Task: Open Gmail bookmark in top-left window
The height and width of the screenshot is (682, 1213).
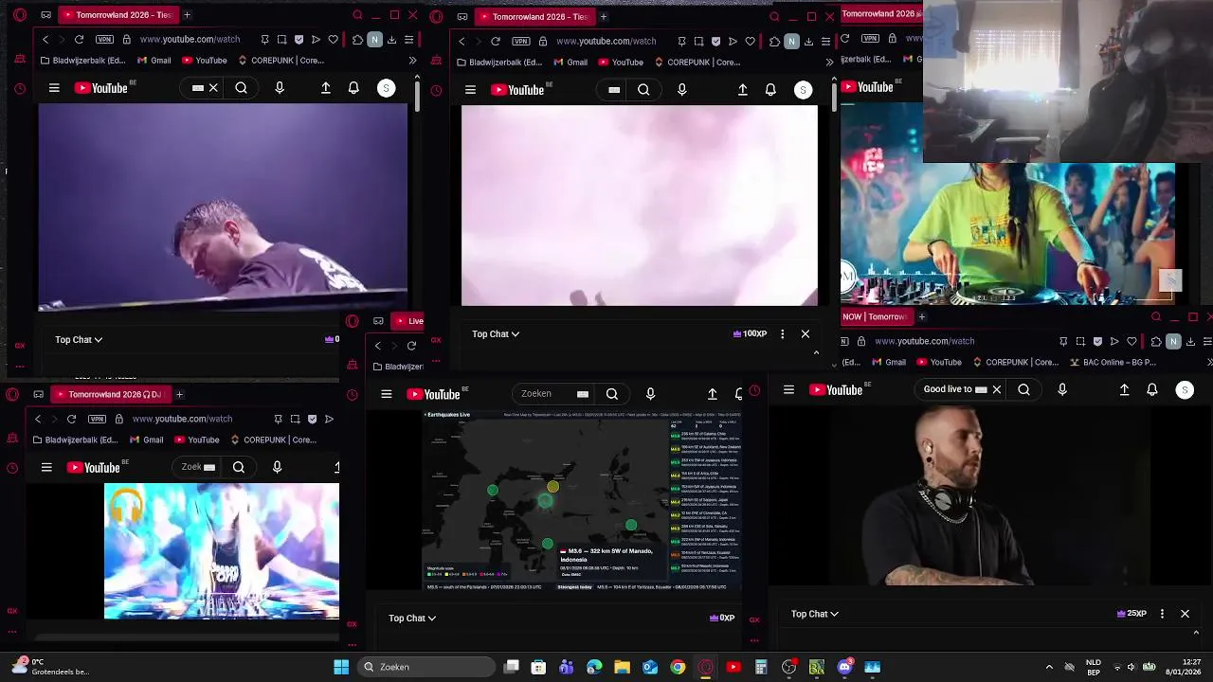Action: pos(154,61)
